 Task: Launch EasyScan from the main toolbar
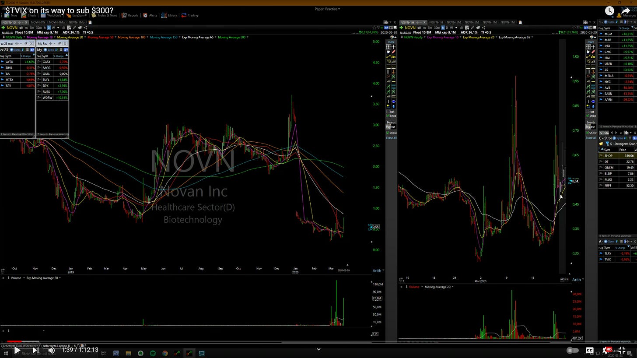point(77,15)
